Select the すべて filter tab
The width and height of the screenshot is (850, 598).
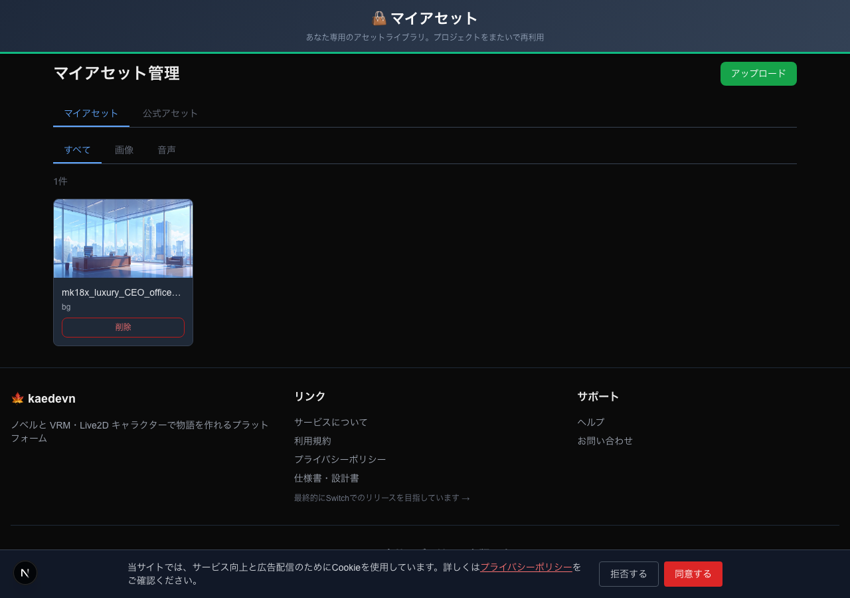(x=77, y=150)
